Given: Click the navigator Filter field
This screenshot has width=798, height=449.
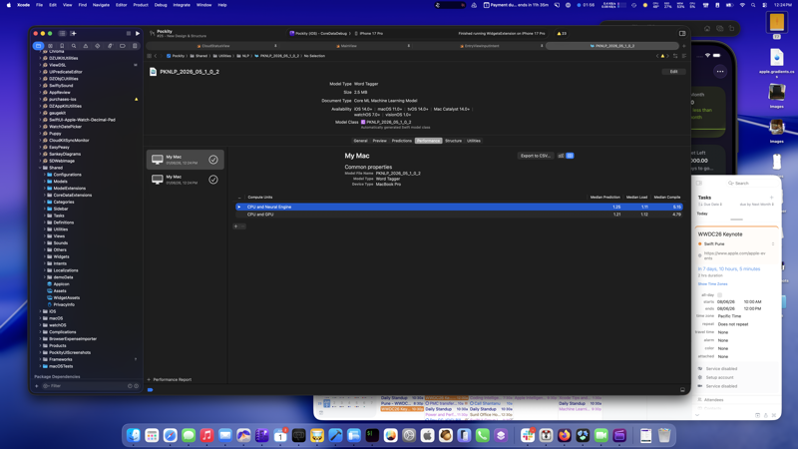Looking at the screenshot, I should coord(87,386).
